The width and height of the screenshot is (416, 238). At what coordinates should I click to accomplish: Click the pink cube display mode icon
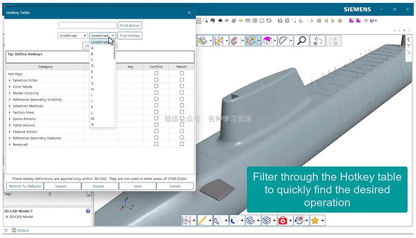coord(267,41)
